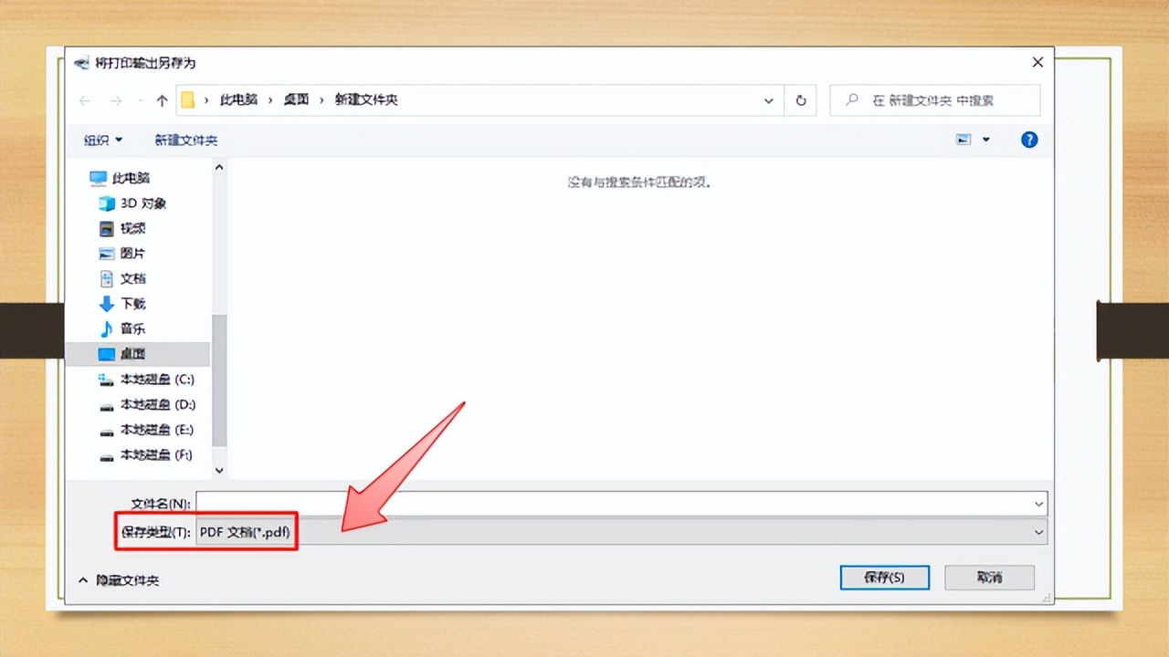This screenshot has width=1169, height=657.
Task: Click the 取消 button
Action: (x=989, y=578)
